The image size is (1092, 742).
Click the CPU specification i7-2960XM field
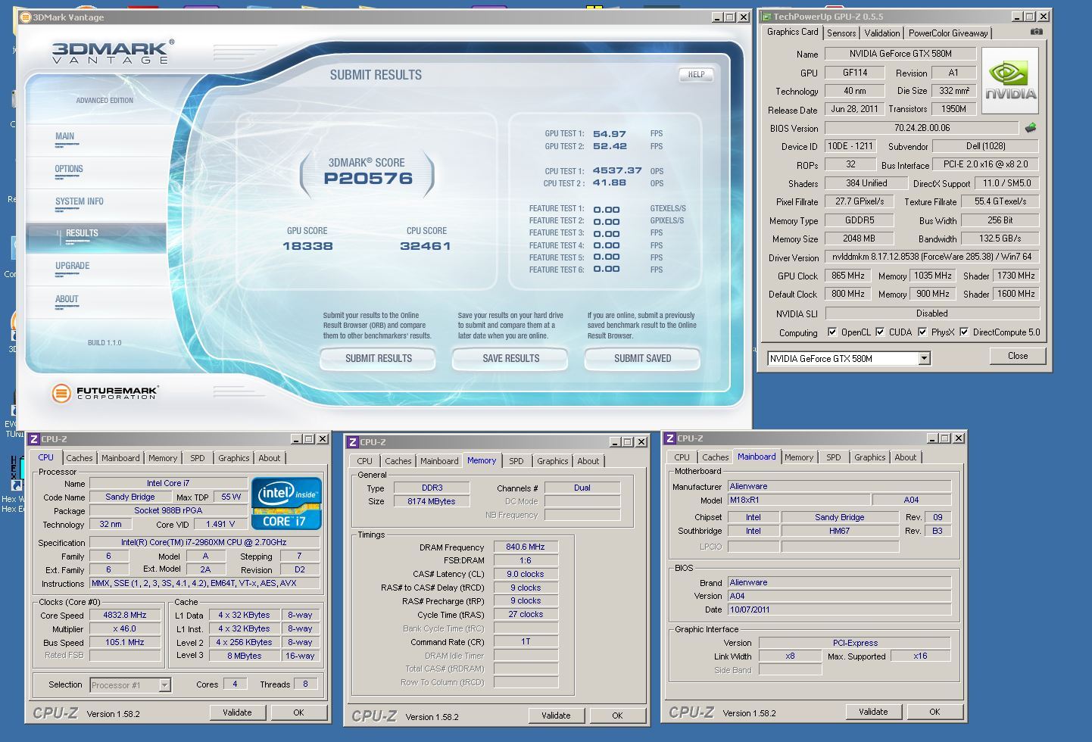tap(204, 542)
